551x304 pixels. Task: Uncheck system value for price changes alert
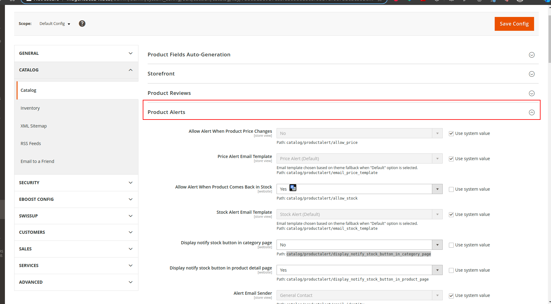[x=451, y=134]
